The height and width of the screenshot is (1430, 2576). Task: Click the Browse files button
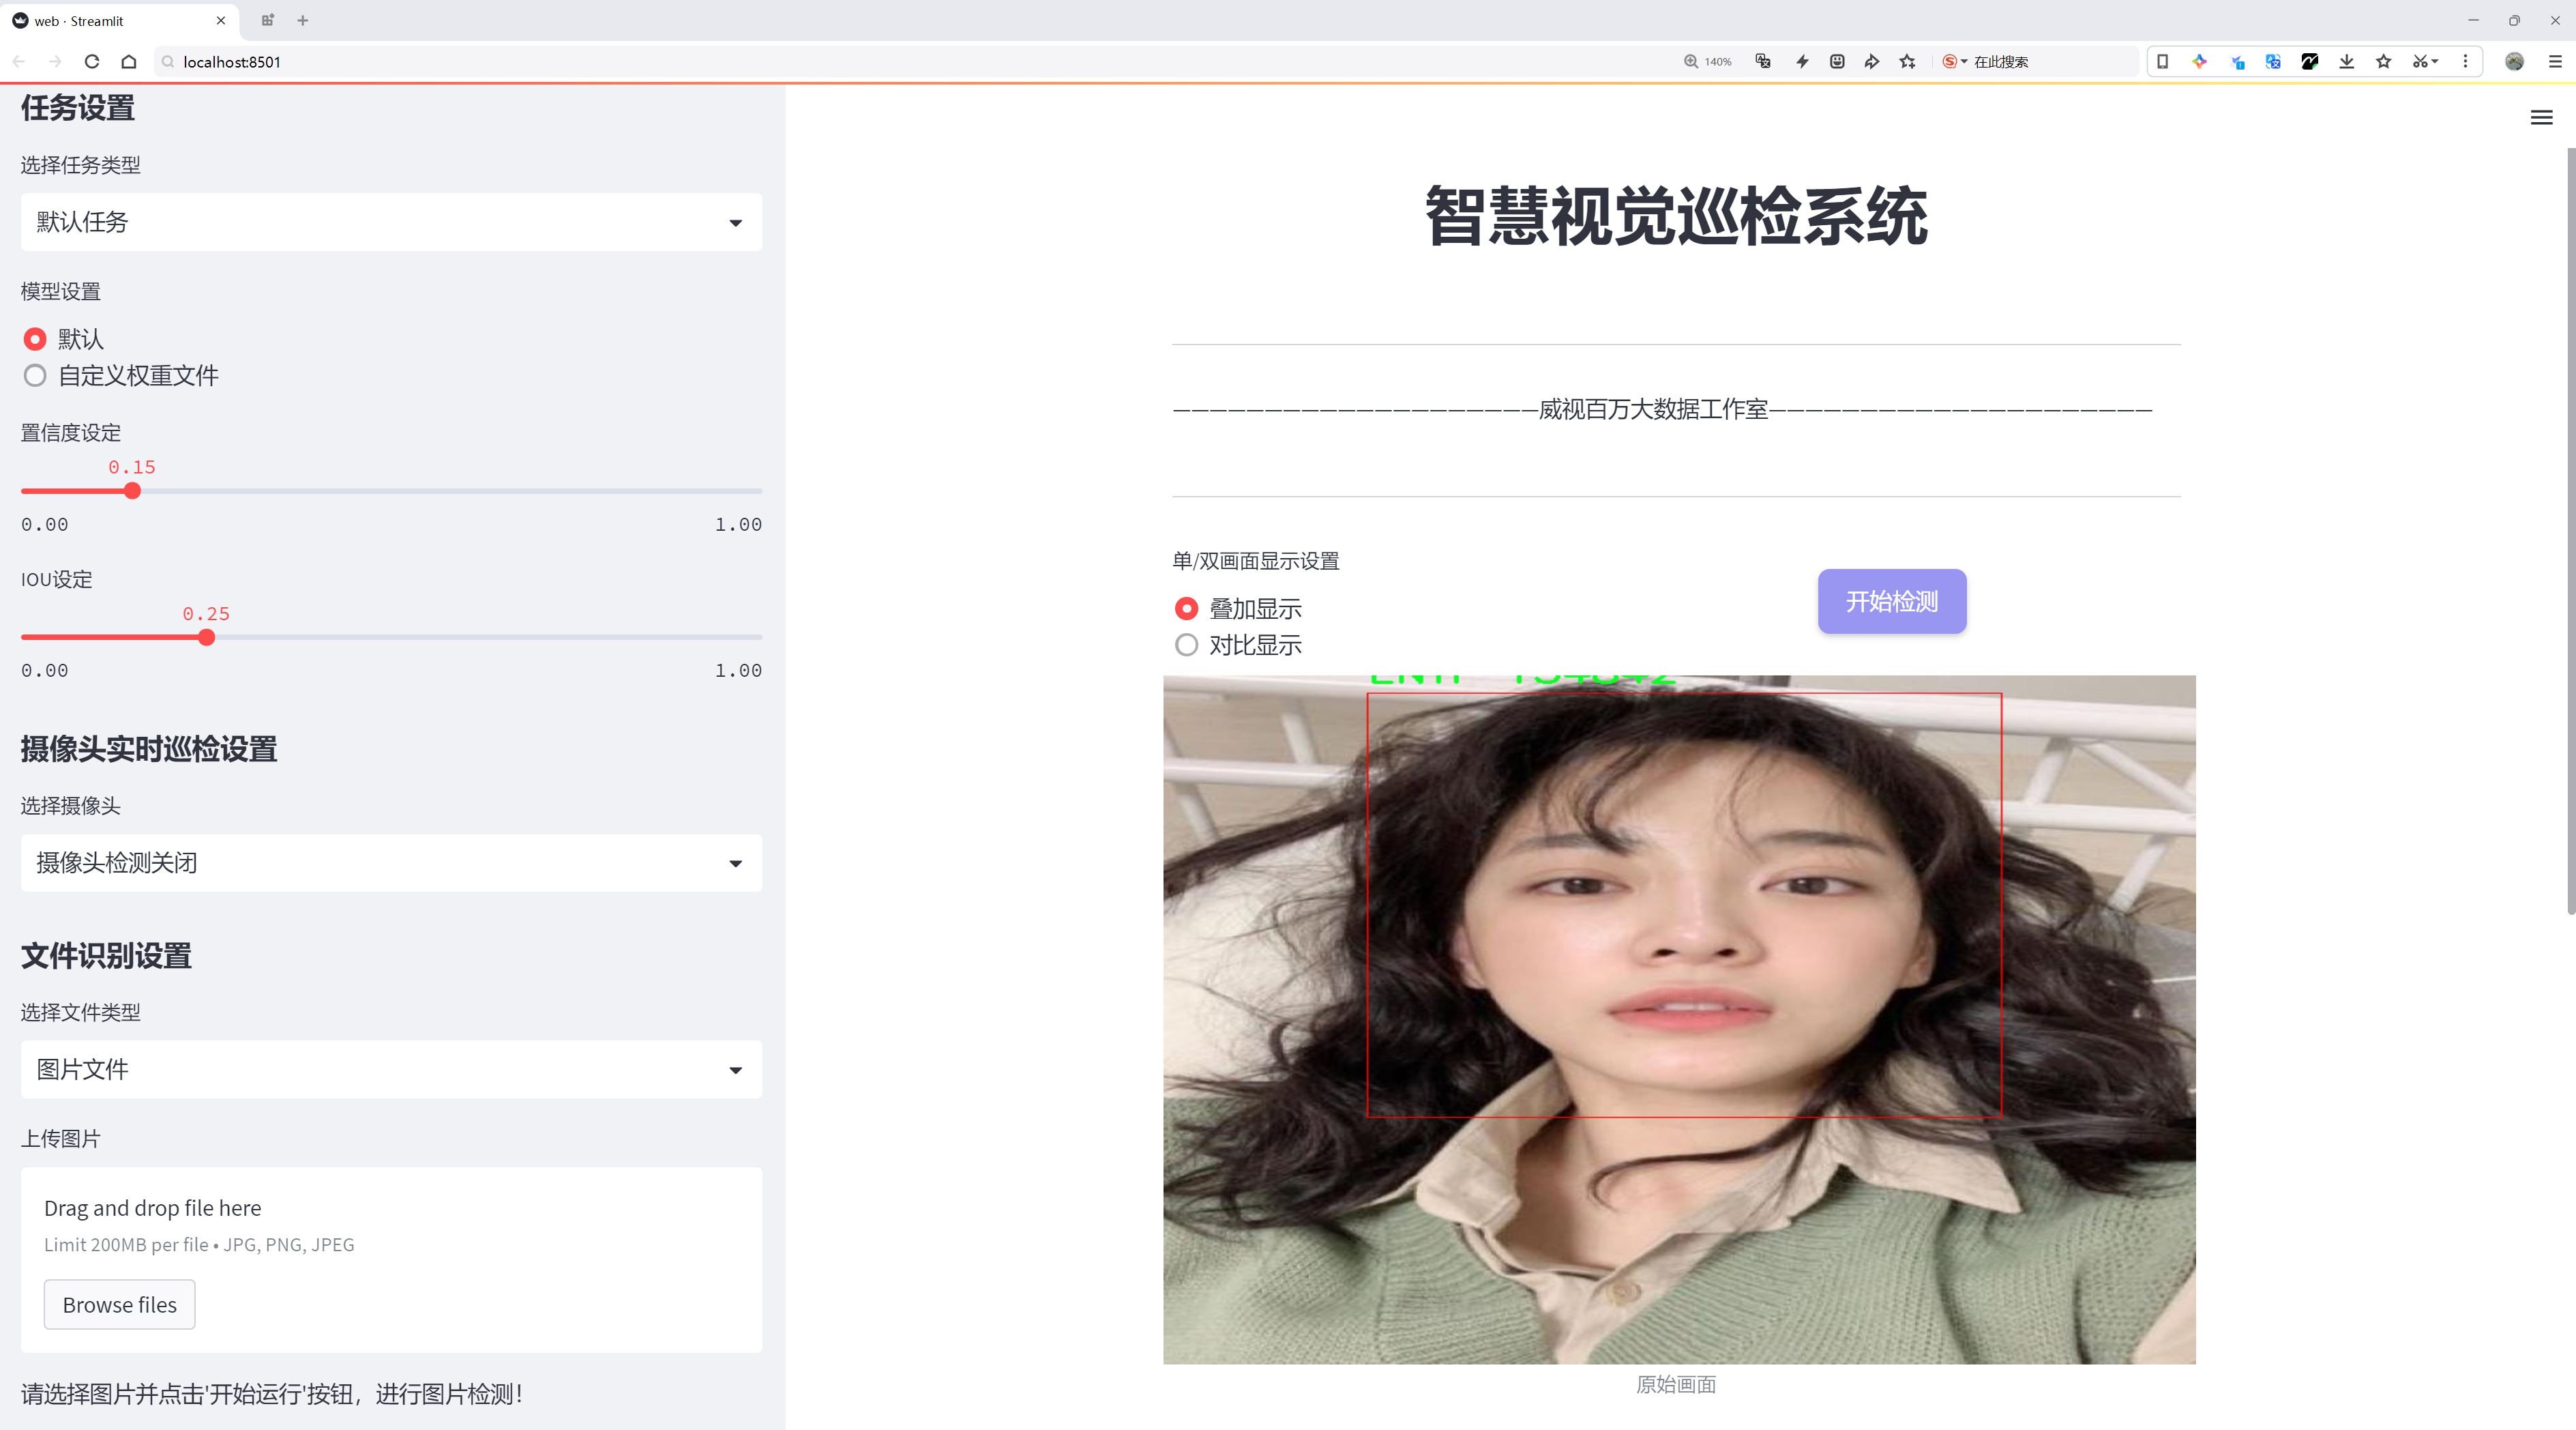click(119, 1305)
